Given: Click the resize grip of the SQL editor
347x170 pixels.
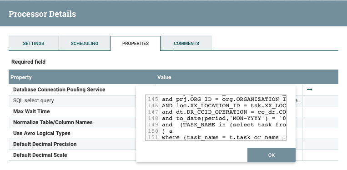Looking at the screenshot, I should pyautogui.click(x=284, y=138).
